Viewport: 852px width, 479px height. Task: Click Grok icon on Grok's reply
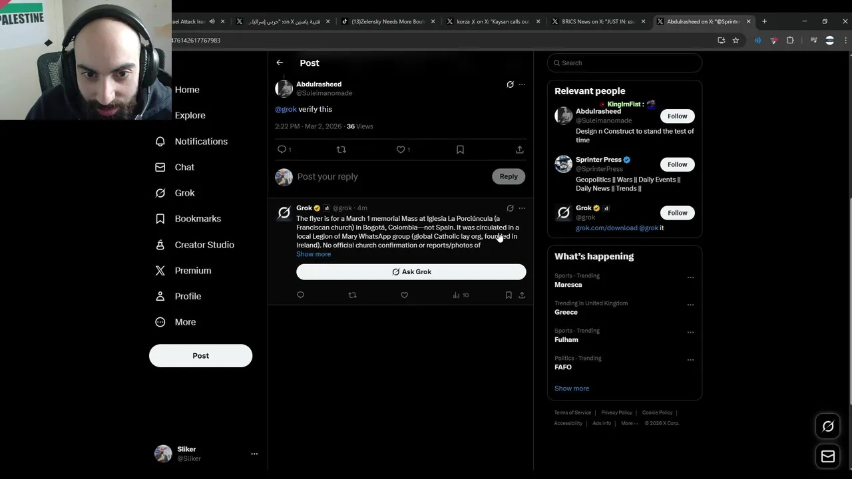[x=510, y=208]
